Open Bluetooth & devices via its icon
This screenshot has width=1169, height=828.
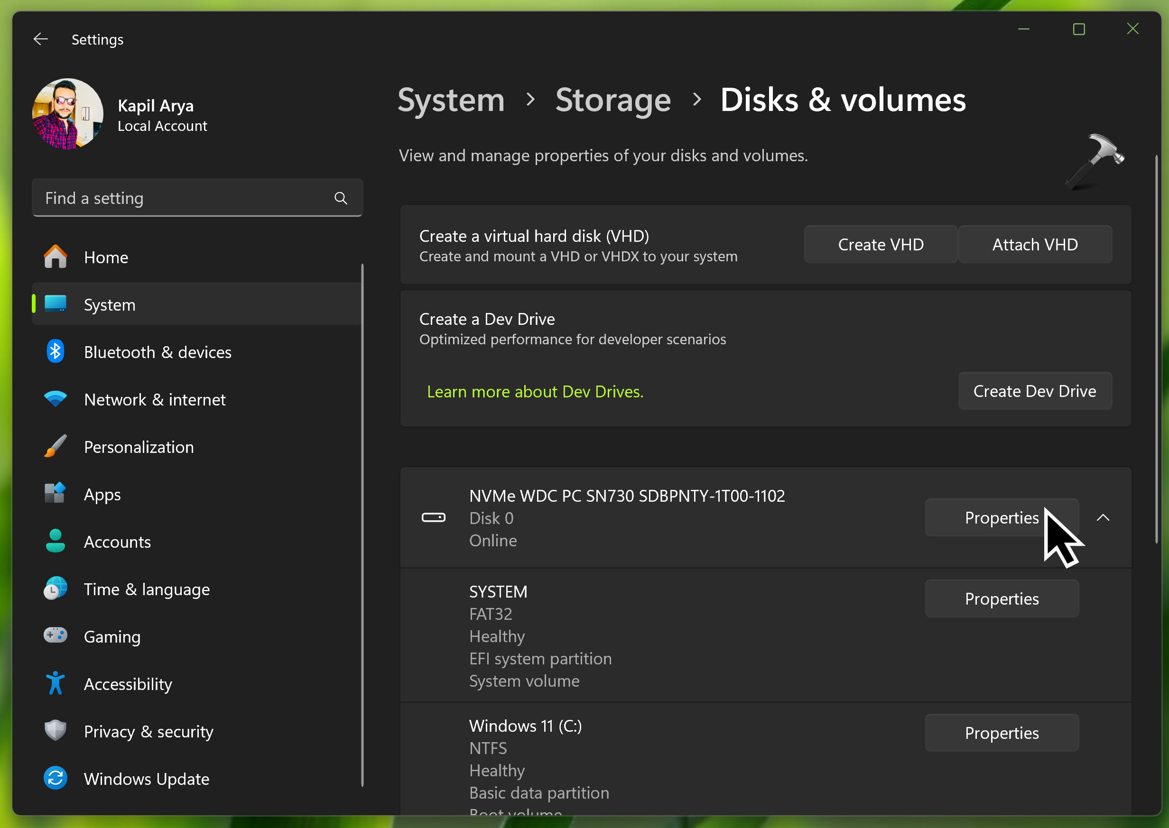(x=55, y=352)
